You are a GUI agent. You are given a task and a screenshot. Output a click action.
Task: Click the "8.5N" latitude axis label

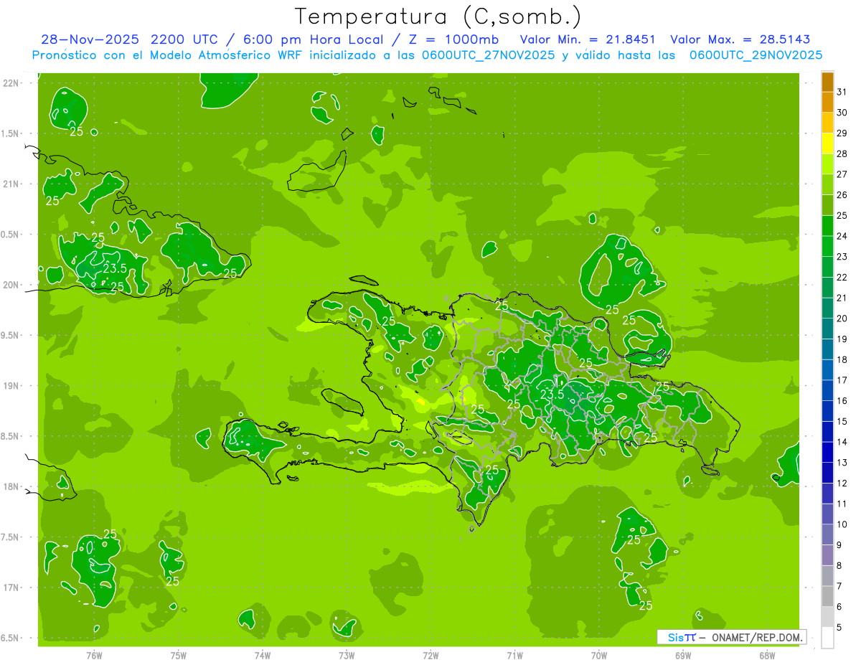click(x=9, y=436)
